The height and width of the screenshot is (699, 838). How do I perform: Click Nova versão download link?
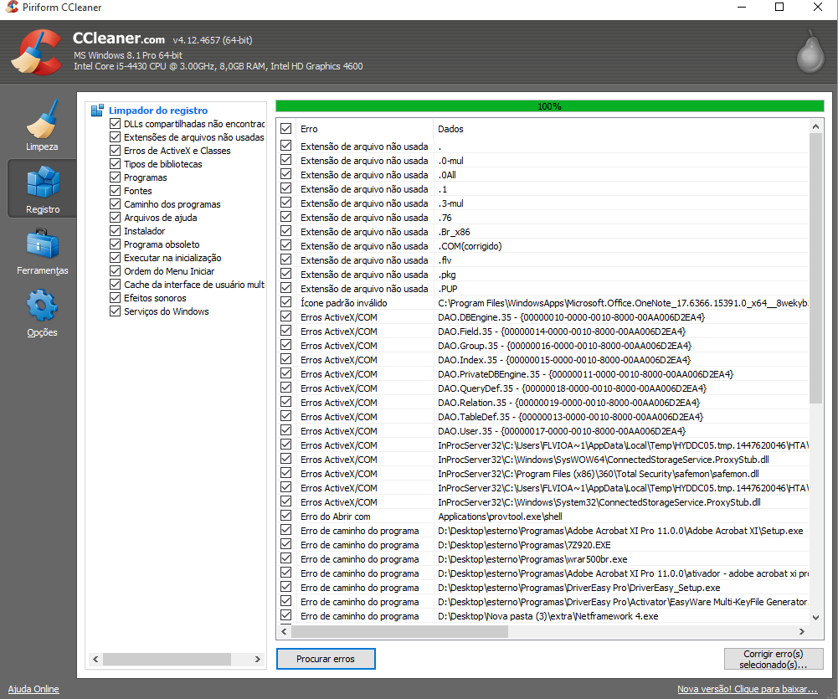[747, 689]
